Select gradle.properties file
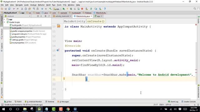 coord(25,37)
